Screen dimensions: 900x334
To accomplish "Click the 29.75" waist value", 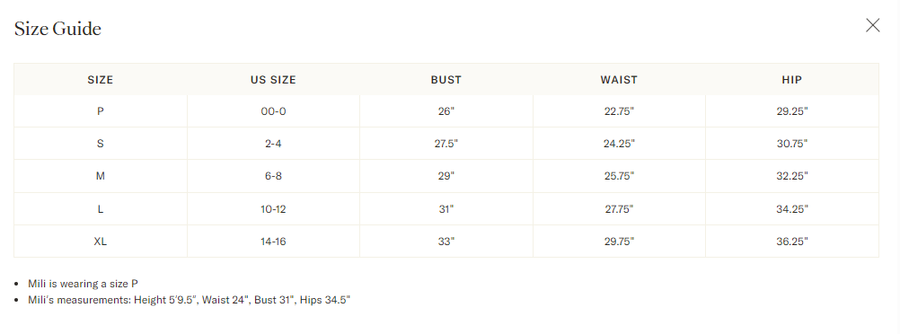I will pyautogui.click(x=619, y=242).
